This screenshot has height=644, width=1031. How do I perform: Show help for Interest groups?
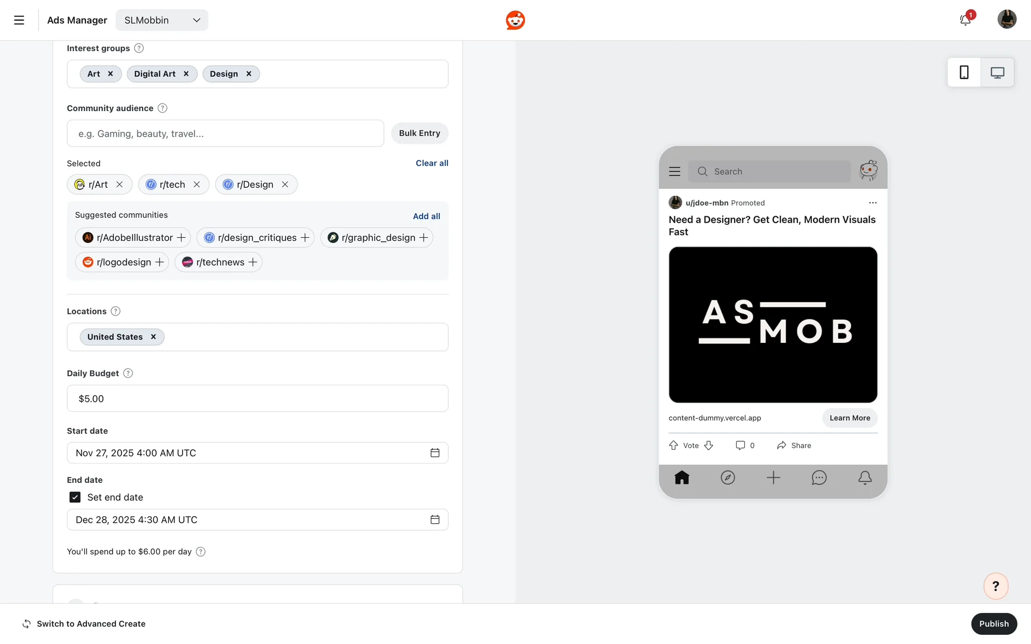point(139,48)
